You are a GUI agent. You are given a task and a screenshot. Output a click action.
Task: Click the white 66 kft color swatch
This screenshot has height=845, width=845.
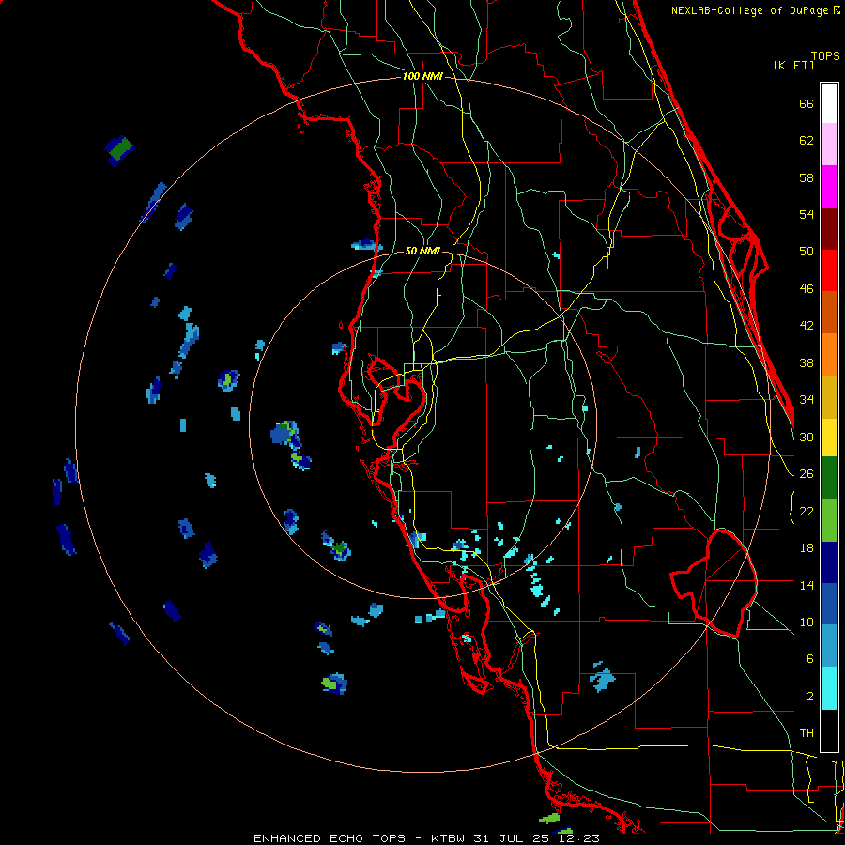[829, 103]
